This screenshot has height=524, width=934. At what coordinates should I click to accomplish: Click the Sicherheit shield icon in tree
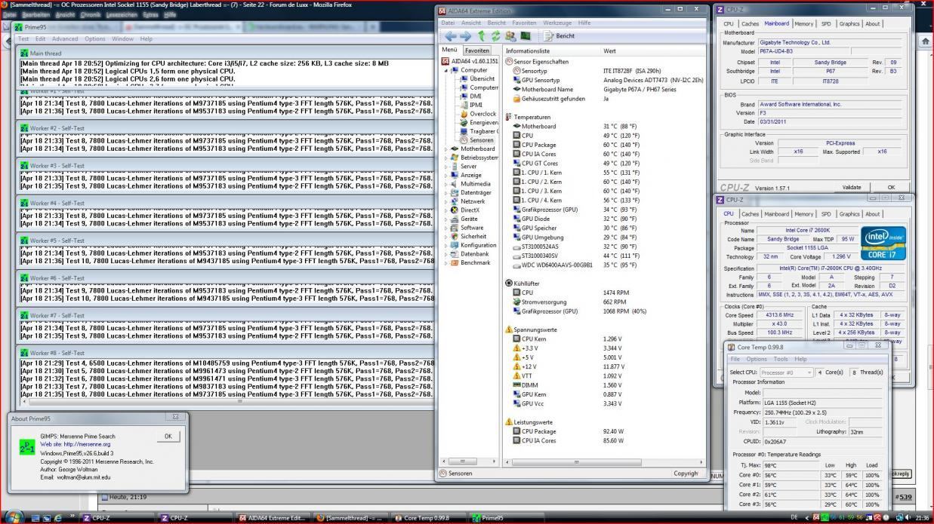click(x=455, y=236)
